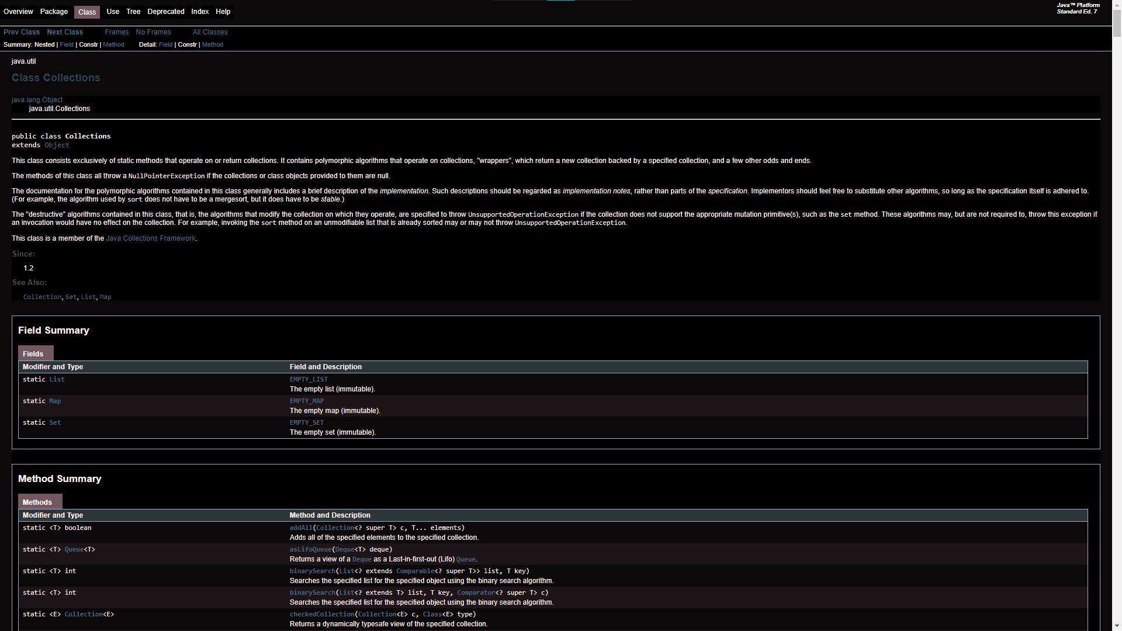1122x631 pixels.
Task: Open the Deprecated API page
Action: point(165,12)
